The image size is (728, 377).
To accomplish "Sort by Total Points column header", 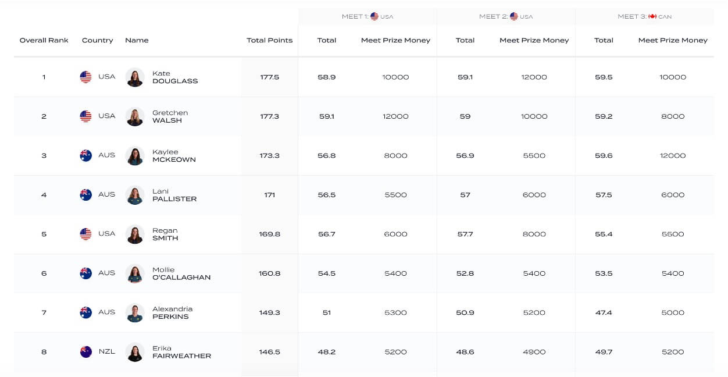I will (x=269, y=40).
